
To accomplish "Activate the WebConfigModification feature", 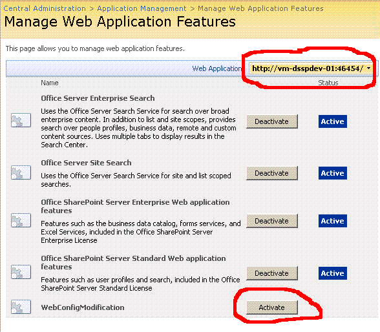I will pos(271,307).
